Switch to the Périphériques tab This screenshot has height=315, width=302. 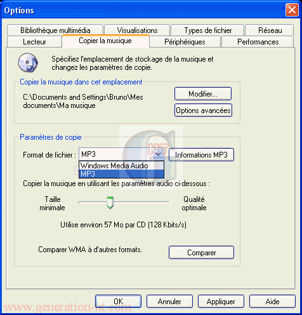[185, 42]
